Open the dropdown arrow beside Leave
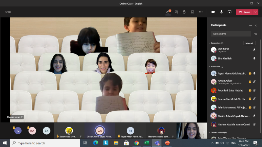This screenshot has width=262, height=147. click(x=256, y=12)
